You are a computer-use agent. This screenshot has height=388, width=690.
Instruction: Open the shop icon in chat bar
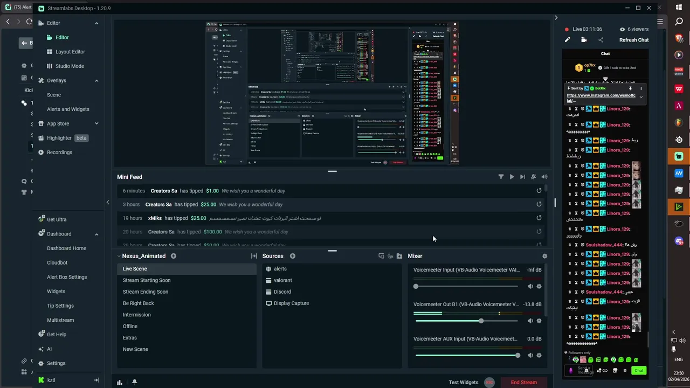615,370
